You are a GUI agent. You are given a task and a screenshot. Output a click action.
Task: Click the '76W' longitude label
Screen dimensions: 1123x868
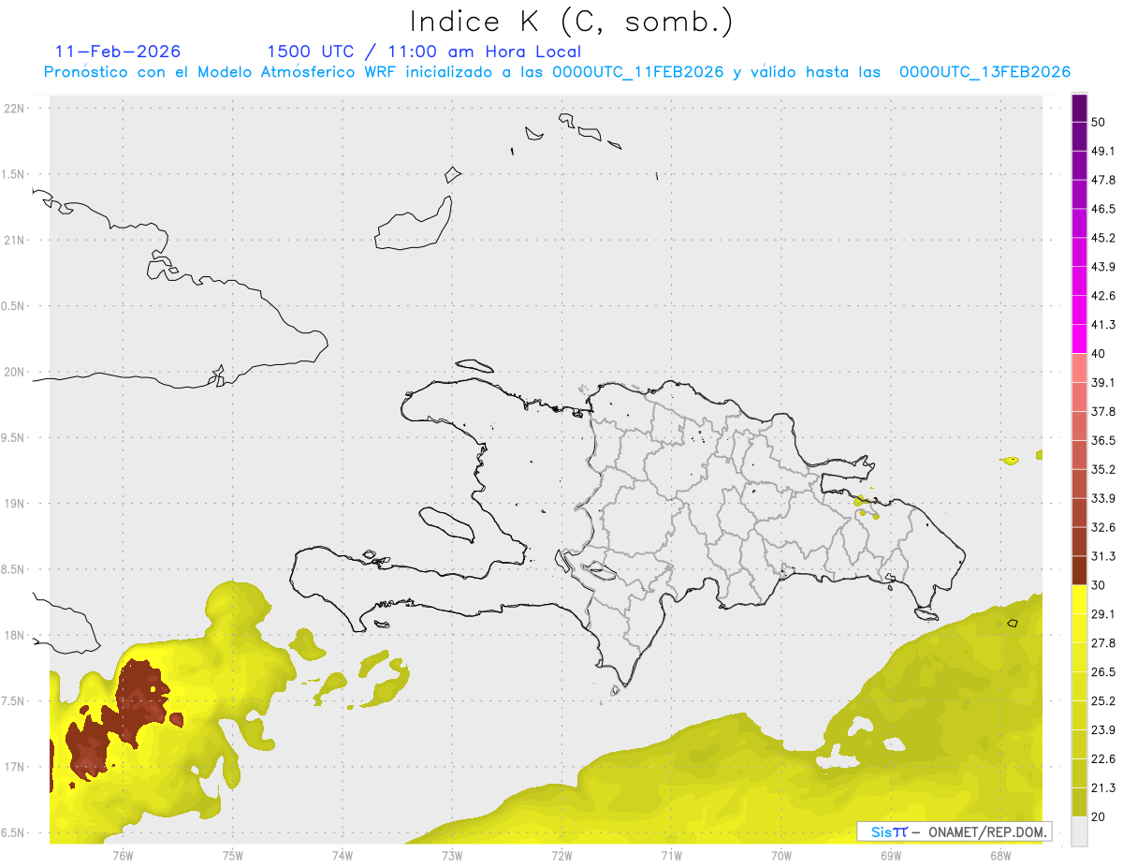pos(123,855)
